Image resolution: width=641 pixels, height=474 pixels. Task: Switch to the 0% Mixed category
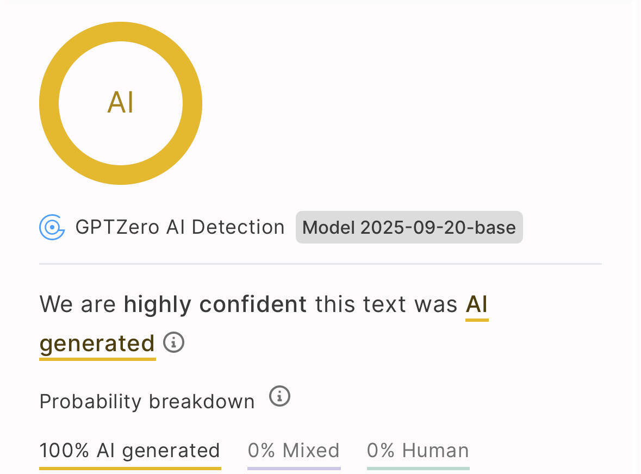click(x=294, y=450)
